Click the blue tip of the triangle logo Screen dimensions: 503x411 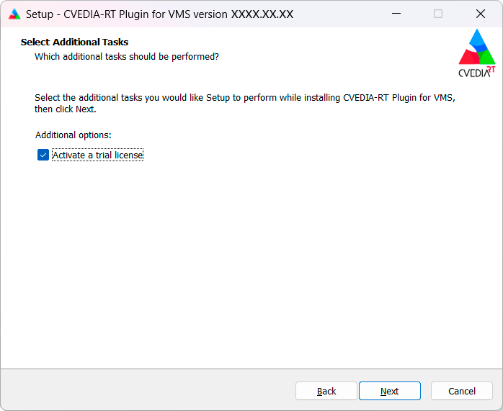[x=477, y=38]
